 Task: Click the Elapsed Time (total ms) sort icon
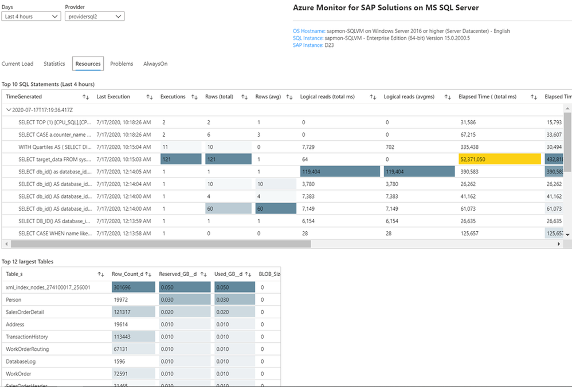tap(534, 97)
